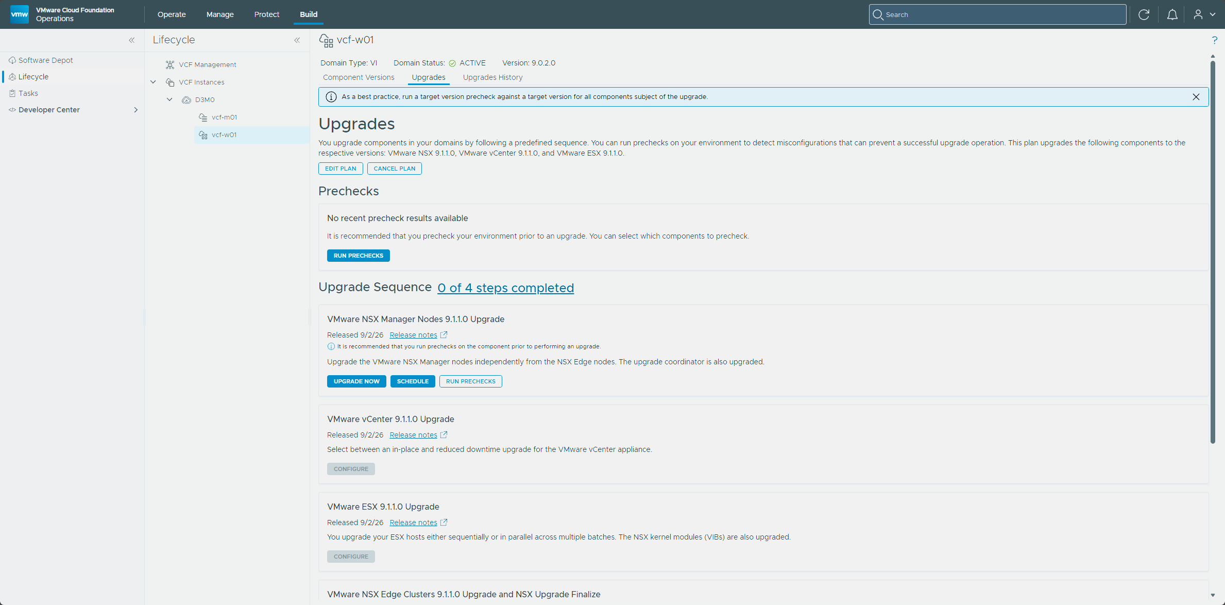Viewport: 1225px width, 605px height.
Task: Open vCenter release notes external-link icon
Action: click(444, 435)
